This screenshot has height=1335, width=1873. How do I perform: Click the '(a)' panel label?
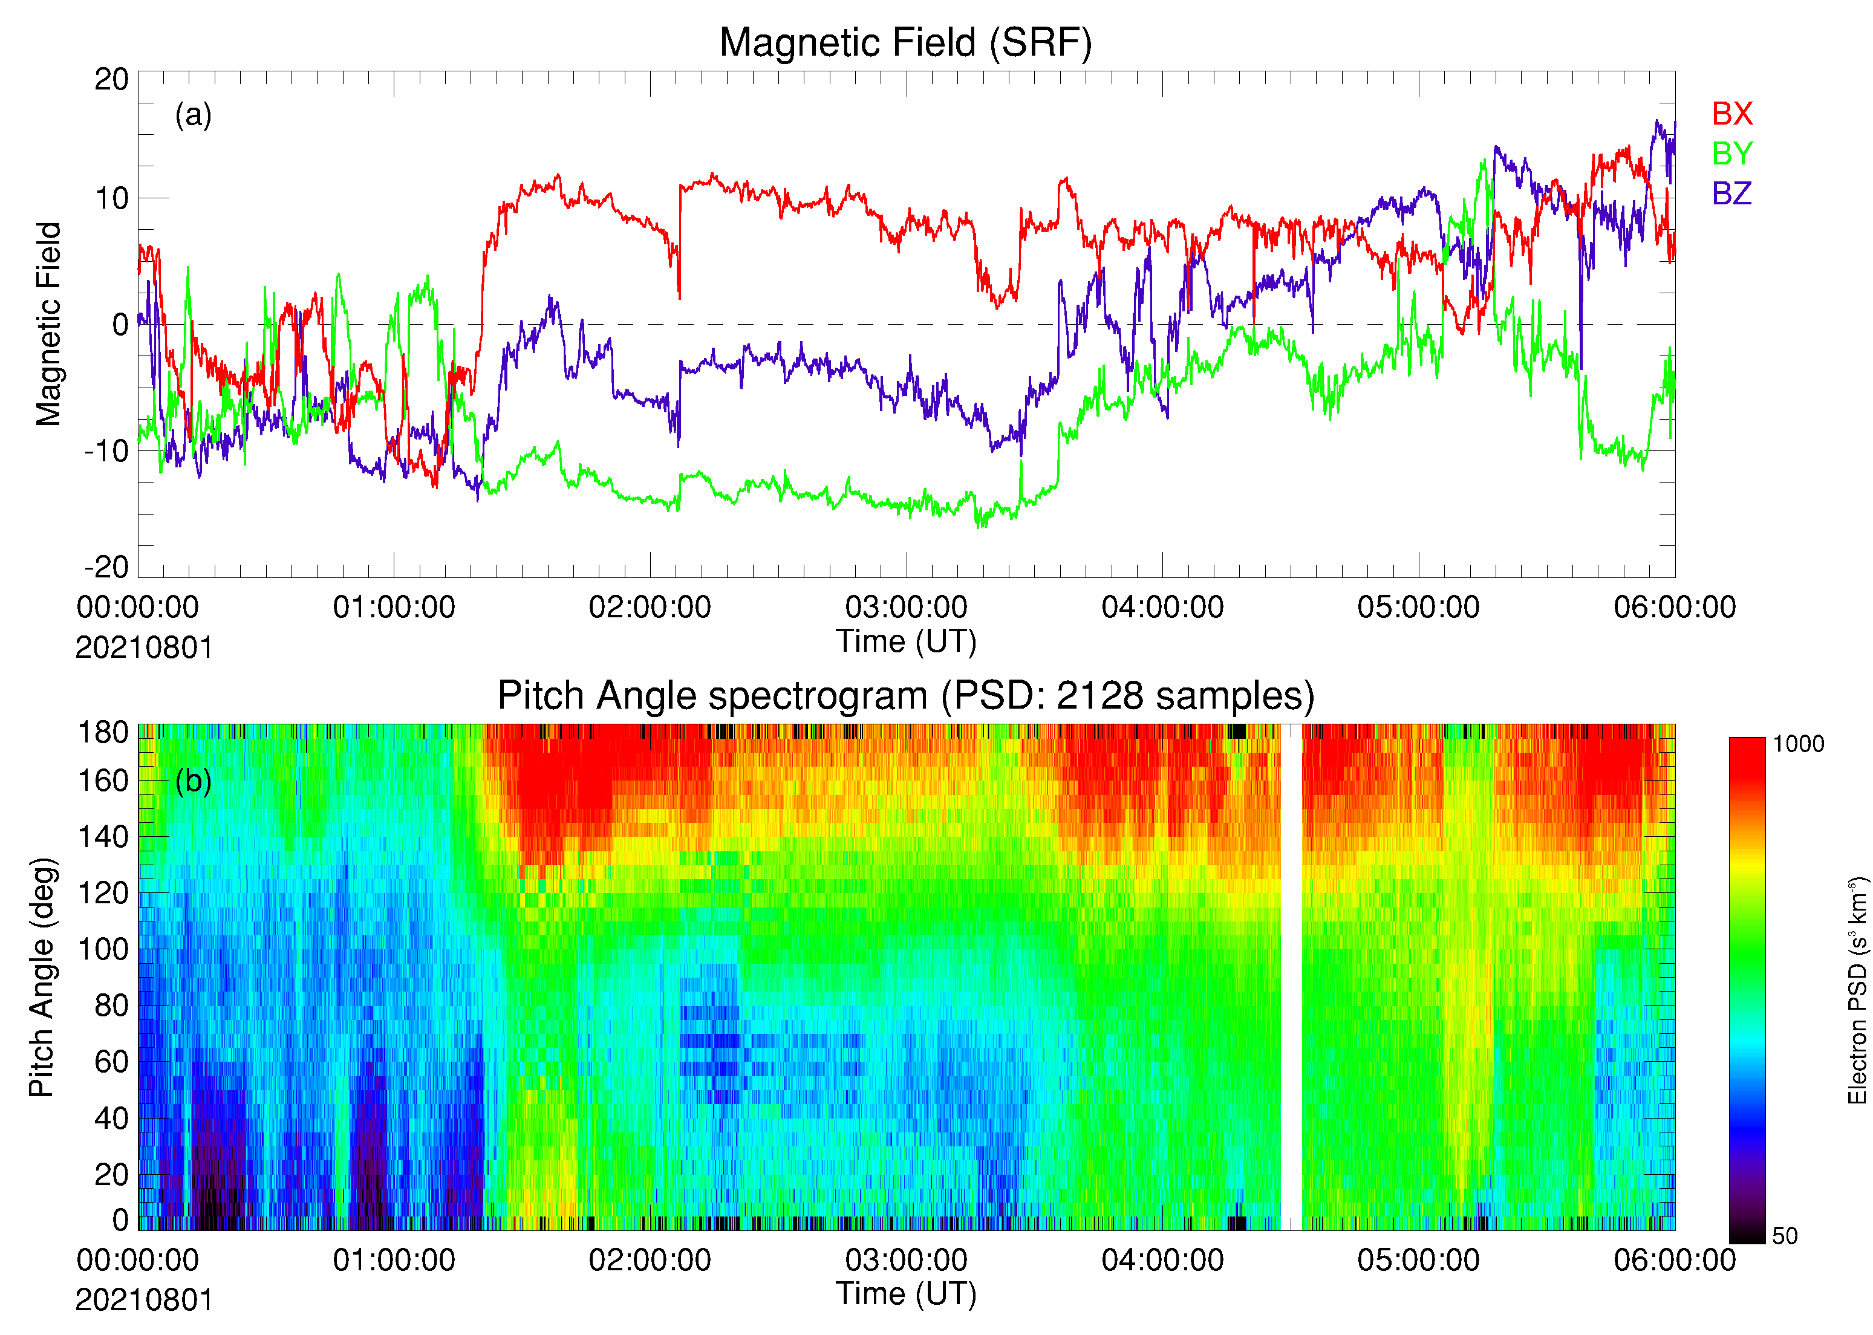pos(193,114)
